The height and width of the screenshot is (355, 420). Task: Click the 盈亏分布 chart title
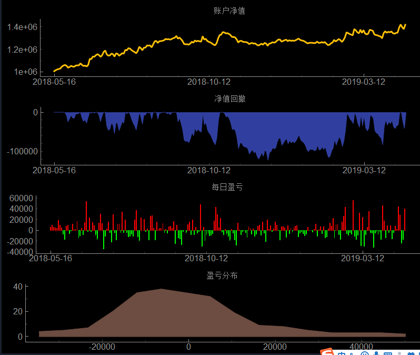click(222, 275)
